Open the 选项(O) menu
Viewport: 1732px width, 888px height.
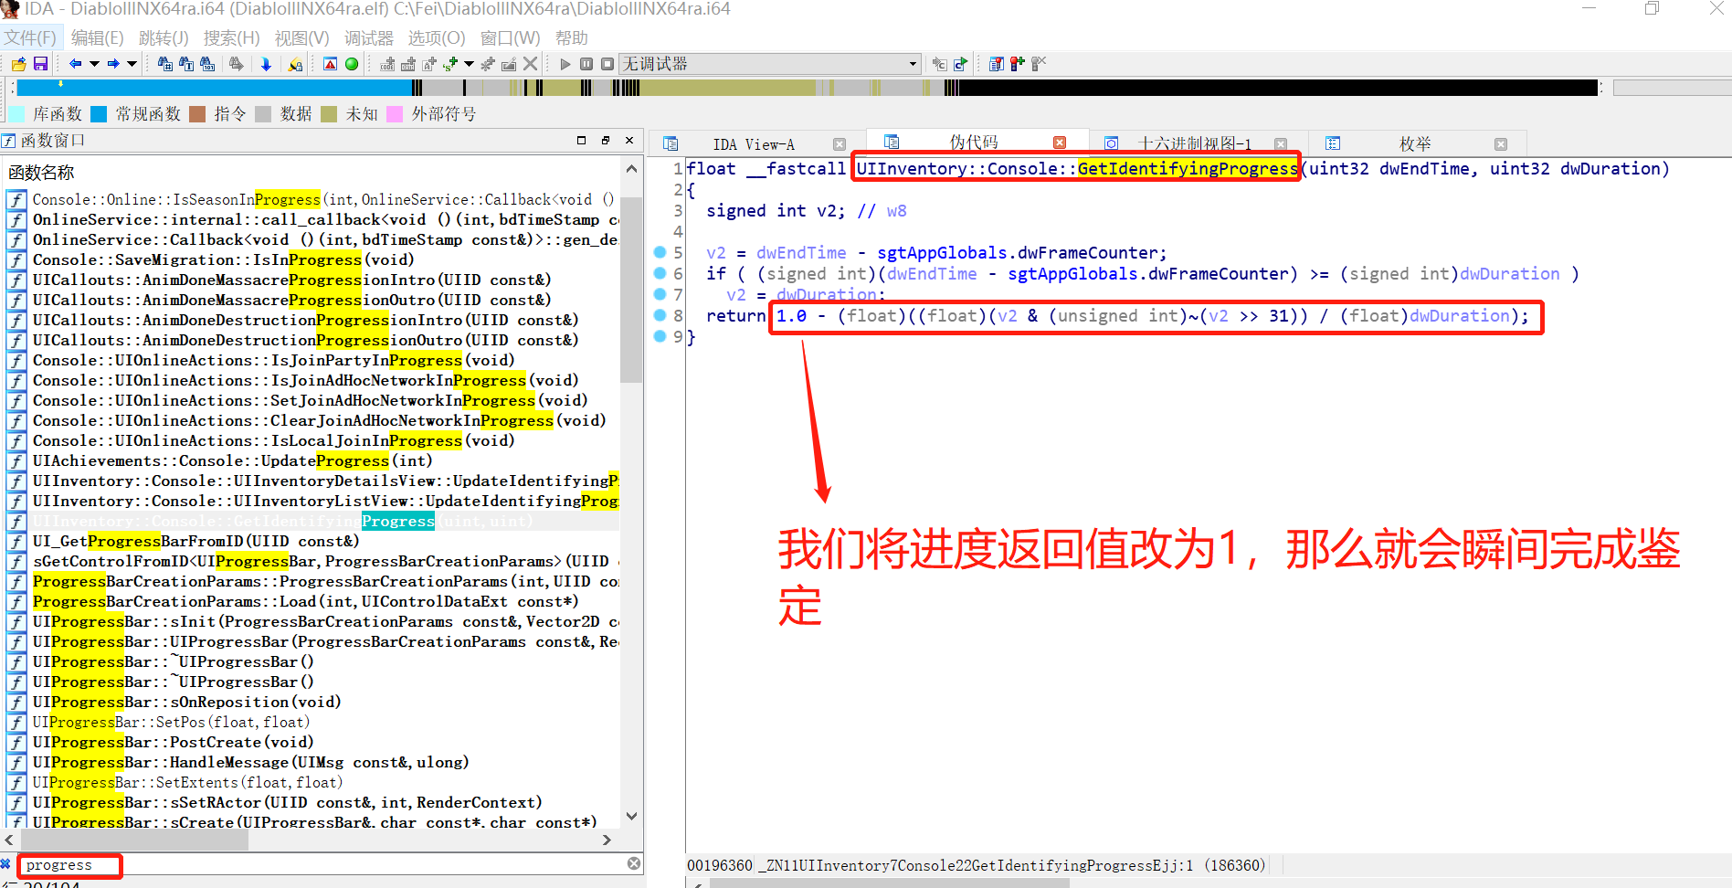(x=437, y=37)
